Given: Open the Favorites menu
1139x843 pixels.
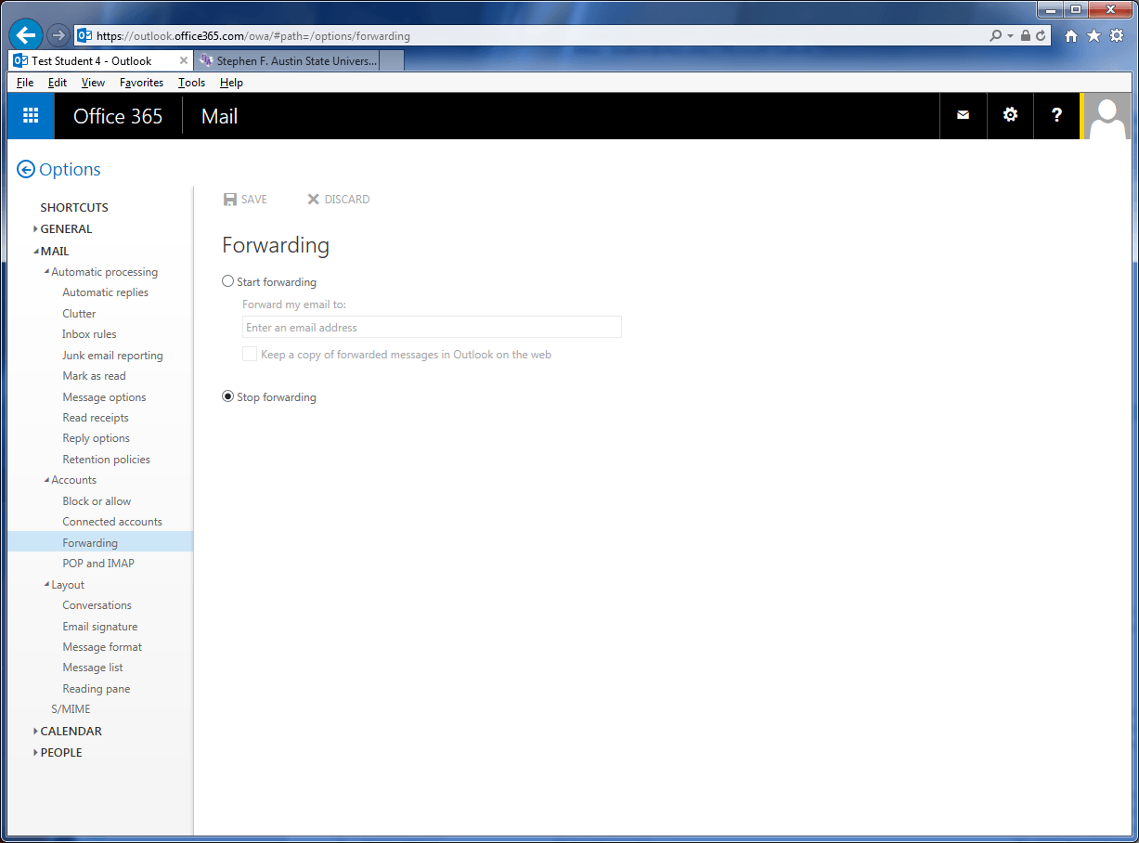Looking at the screenshot, I should coord(141,83).
